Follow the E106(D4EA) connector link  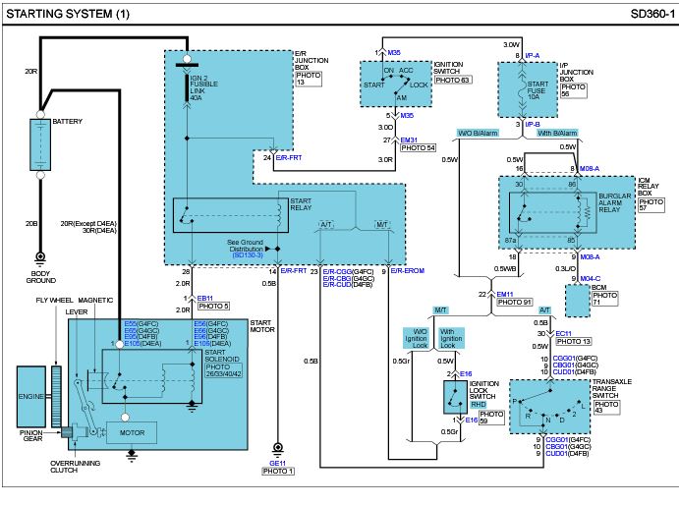tap(212, 344)
